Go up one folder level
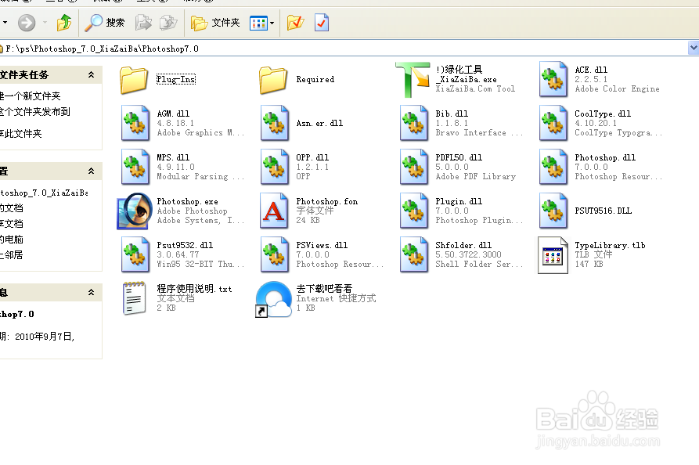The width and height of the screenshot is (699, 465). (x=64, y=22)
